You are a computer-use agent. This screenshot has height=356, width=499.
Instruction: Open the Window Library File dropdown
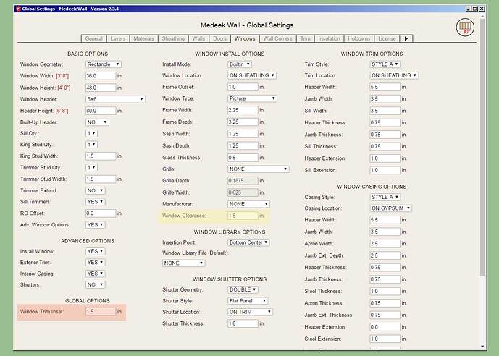click(184, 263)
